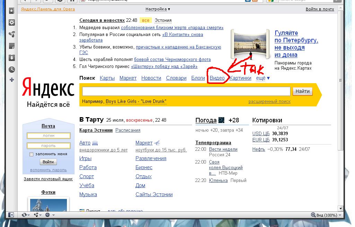
Task: Click the airplane icon next to Маркет
Action: [x=157, y=143]
